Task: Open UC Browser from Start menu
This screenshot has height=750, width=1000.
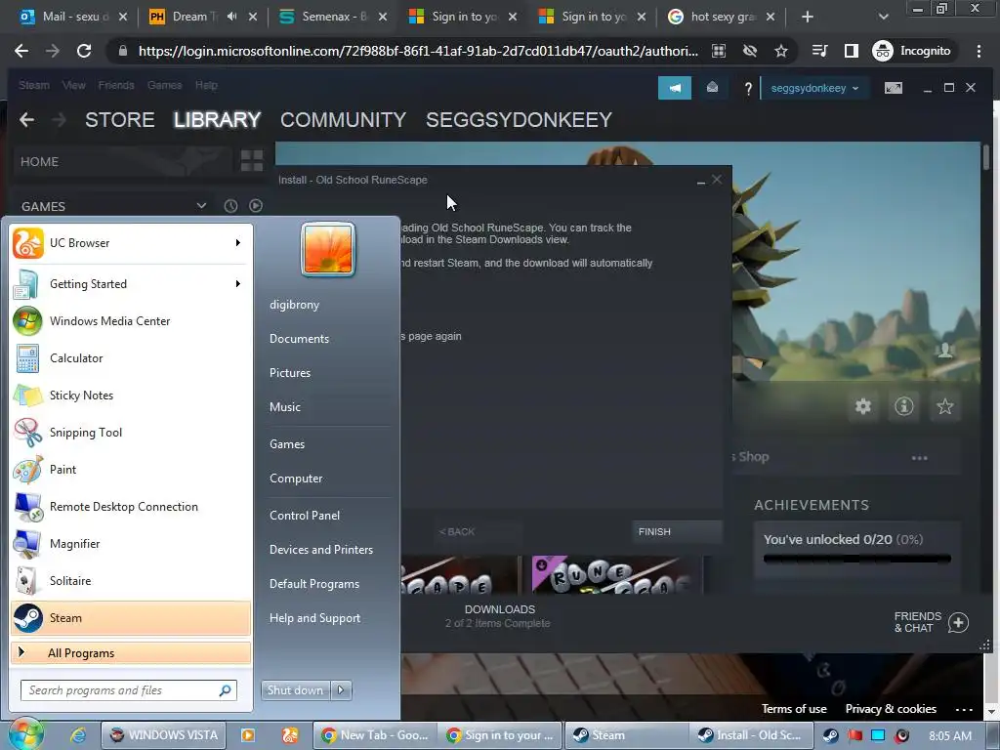Action: (131, 243)
